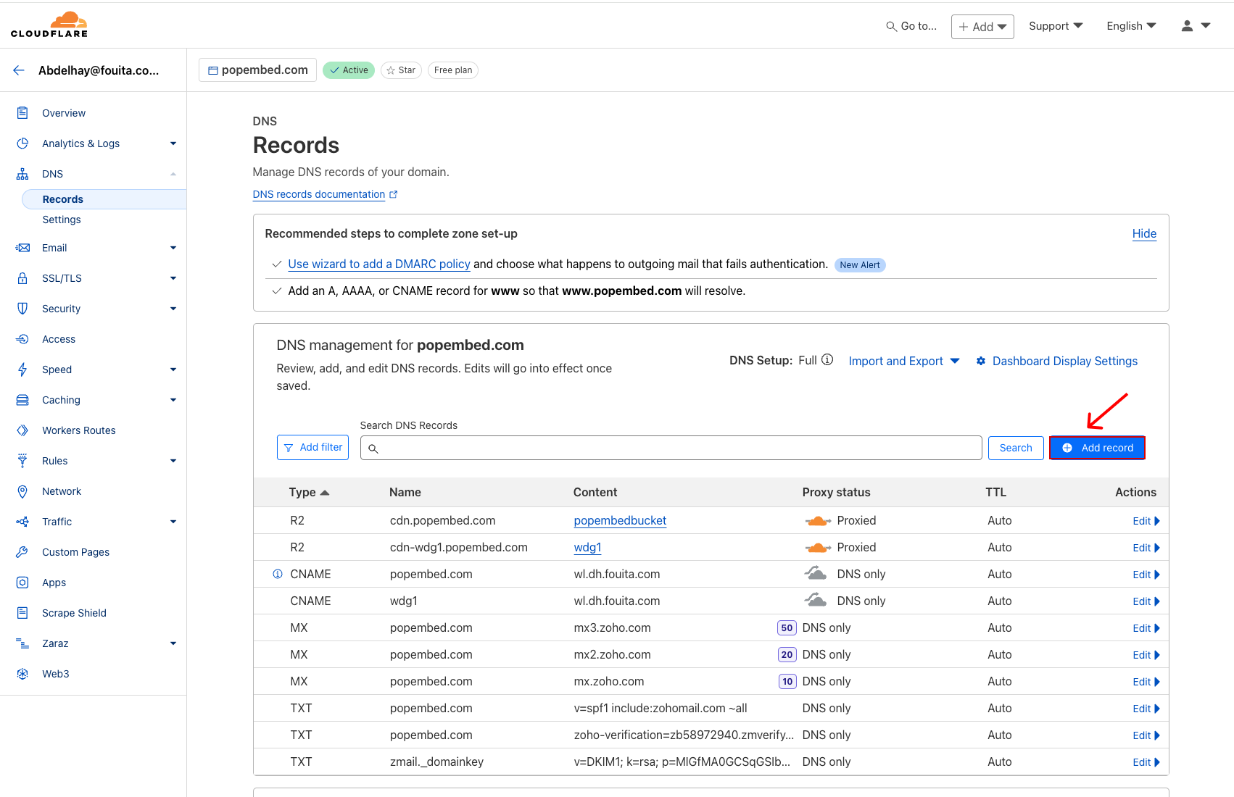Click the Caching storage icon
Image resolution: width=1234 pixels, height=797 pixels.
[22, 400]
